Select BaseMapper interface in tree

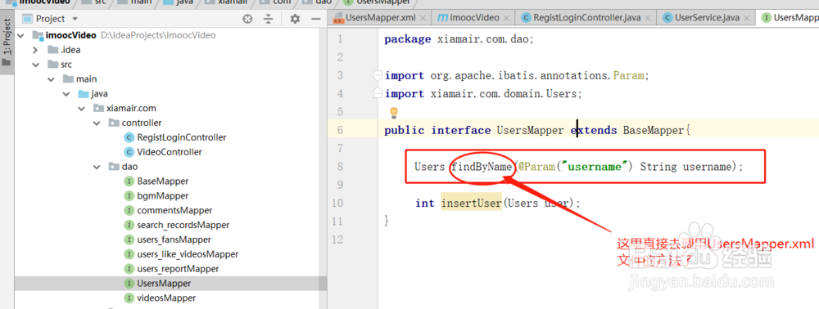(x=156, y=181)
